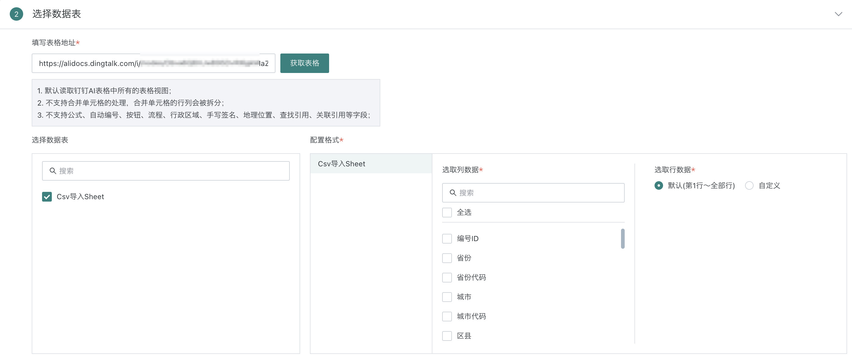Collapse section with top-right chevron
Viewport: 852px width, 360px height.
point(838,14)
